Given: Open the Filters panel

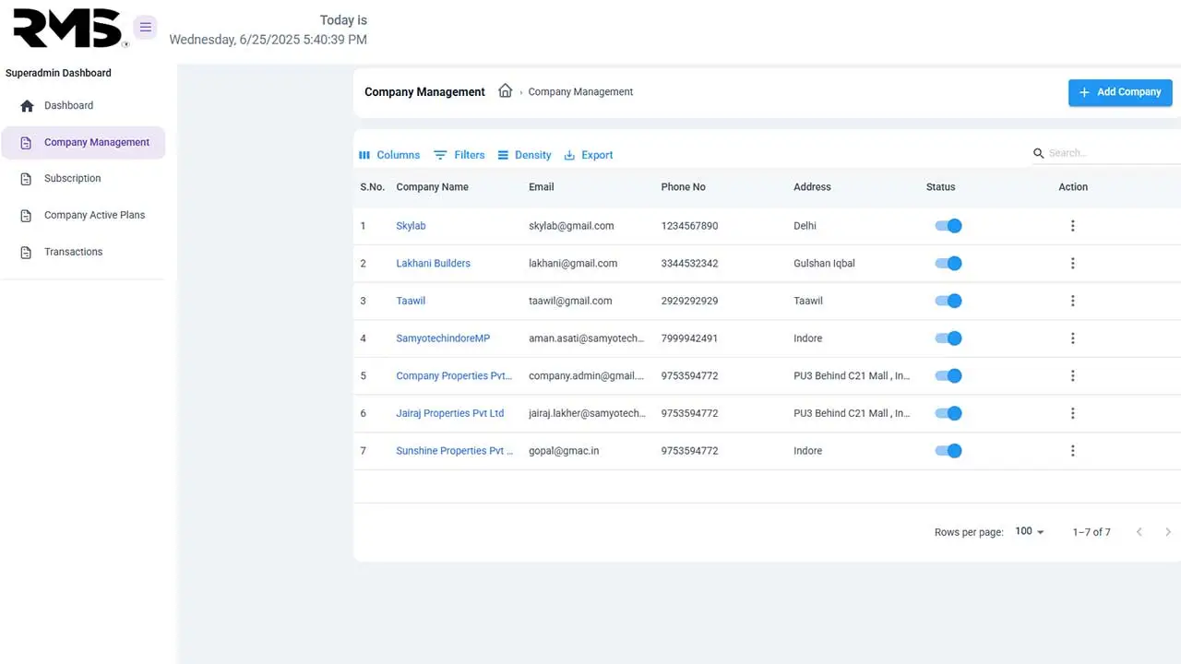Looking at the screenshot, I should 459,155.
